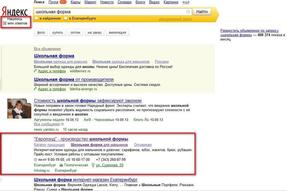
Task: Open the Видео tab
Action: click(x=154, y=2)
